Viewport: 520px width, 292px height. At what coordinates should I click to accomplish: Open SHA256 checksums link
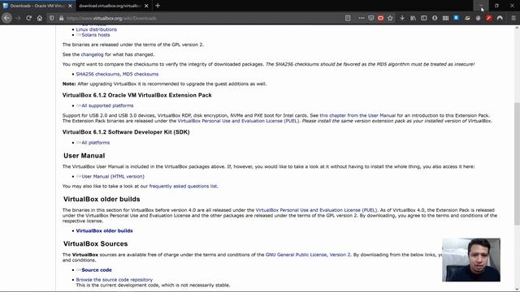97,74
